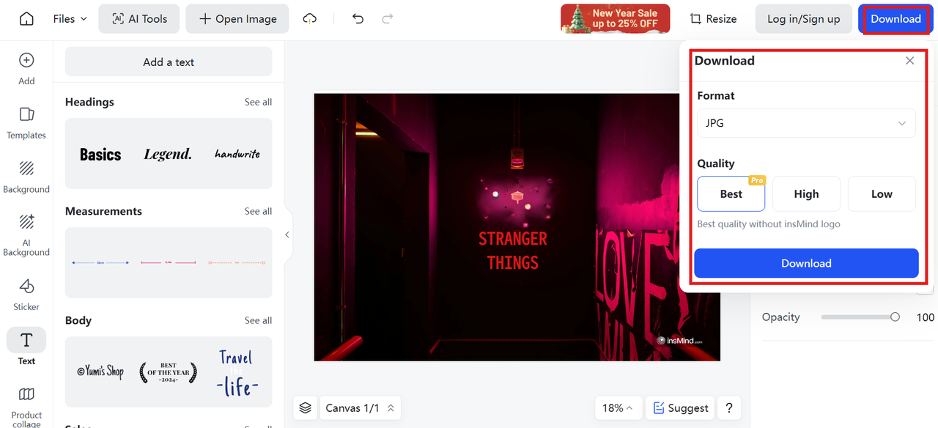Open the Resize tool

tap(713, 19)
